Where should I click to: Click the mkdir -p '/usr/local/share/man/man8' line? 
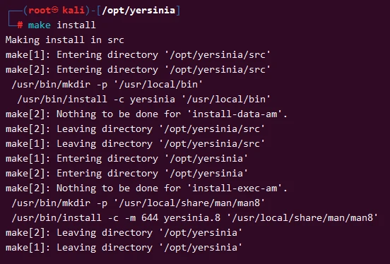(x=138, y=203)
